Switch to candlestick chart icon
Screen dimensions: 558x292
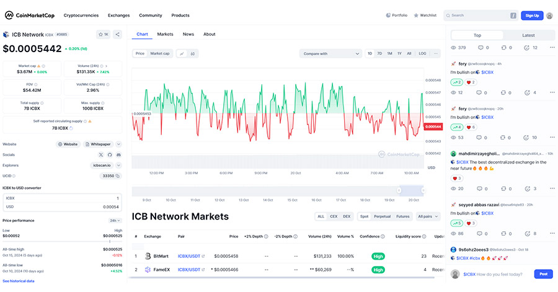coord(193,54)
